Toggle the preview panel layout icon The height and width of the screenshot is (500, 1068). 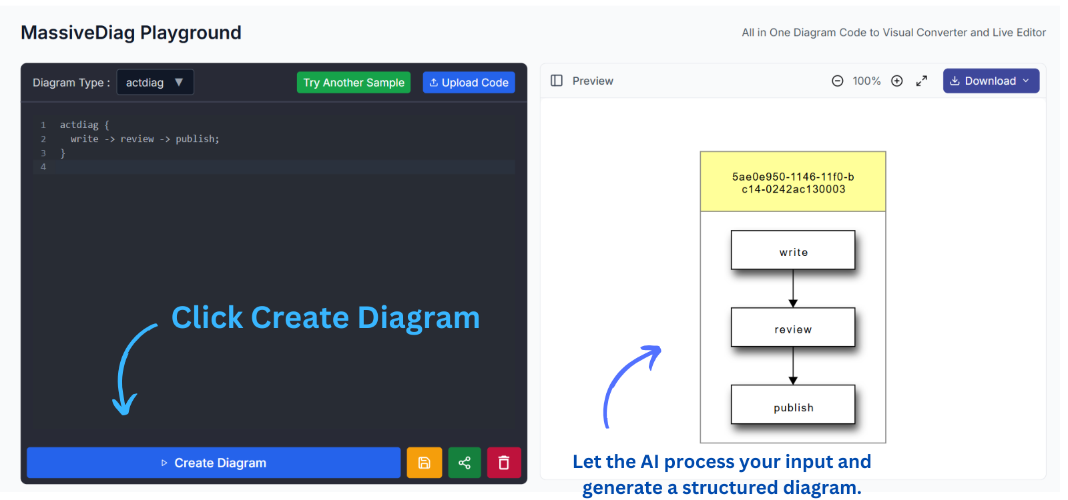tap(557, 81)
